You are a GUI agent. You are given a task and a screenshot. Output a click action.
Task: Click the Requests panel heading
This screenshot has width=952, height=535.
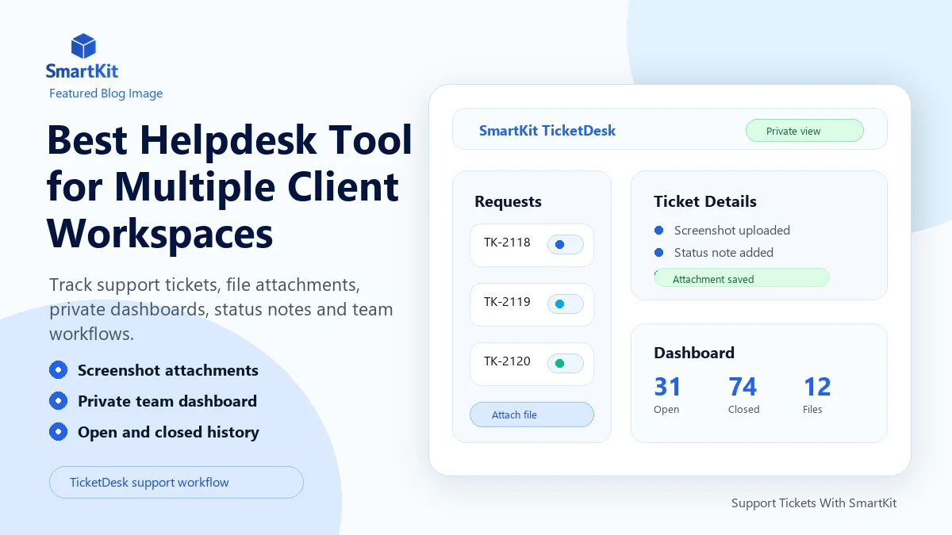(x=508, y=201)
